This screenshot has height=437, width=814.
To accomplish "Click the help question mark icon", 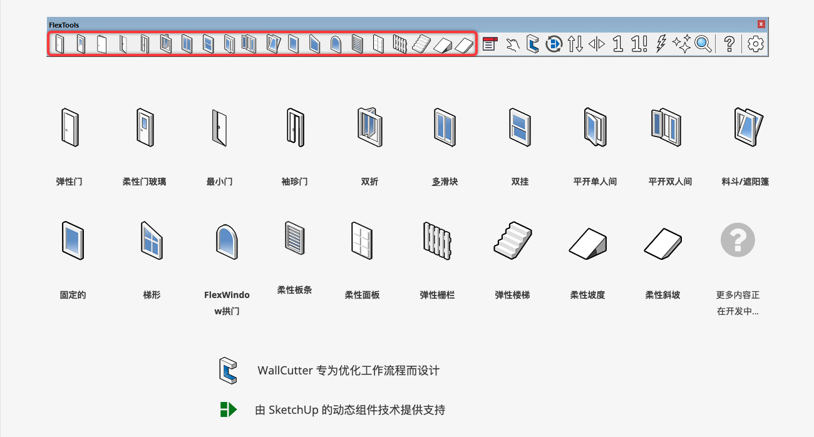I will coord(729,44).
